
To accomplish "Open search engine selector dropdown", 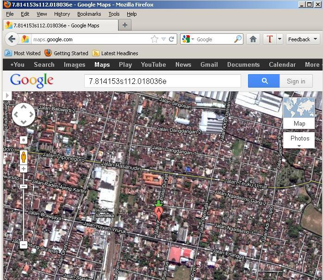I will tap(193, 39).
